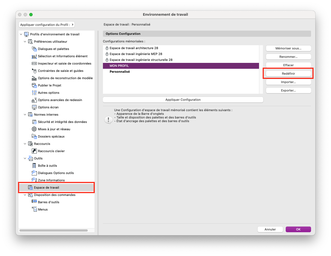This screenshot has width=331, height=256.
Task: Click the Dossiers spéciaux folder icon
Action: (34, 136)
